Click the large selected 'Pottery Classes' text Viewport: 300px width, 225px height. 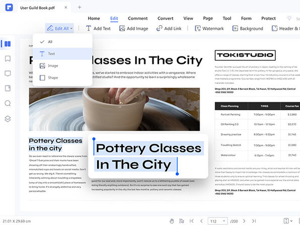(148, 148)
